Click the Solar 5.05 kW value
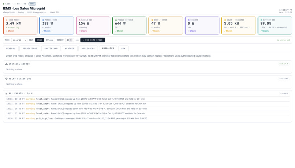 point(231,23)
